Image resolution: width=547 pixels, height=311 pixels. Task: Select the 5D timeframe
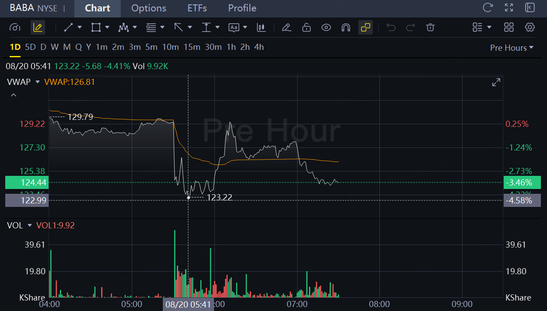click(30, 47)
